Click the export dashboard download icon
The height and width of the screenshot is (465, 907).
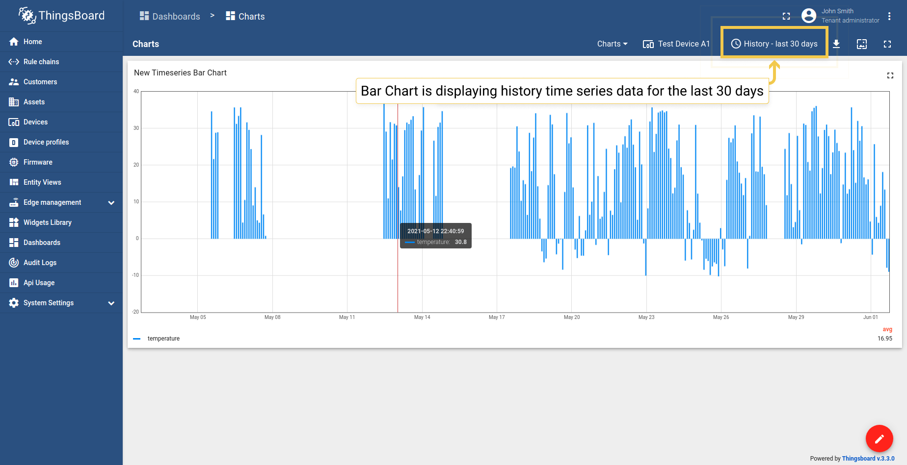836,44
